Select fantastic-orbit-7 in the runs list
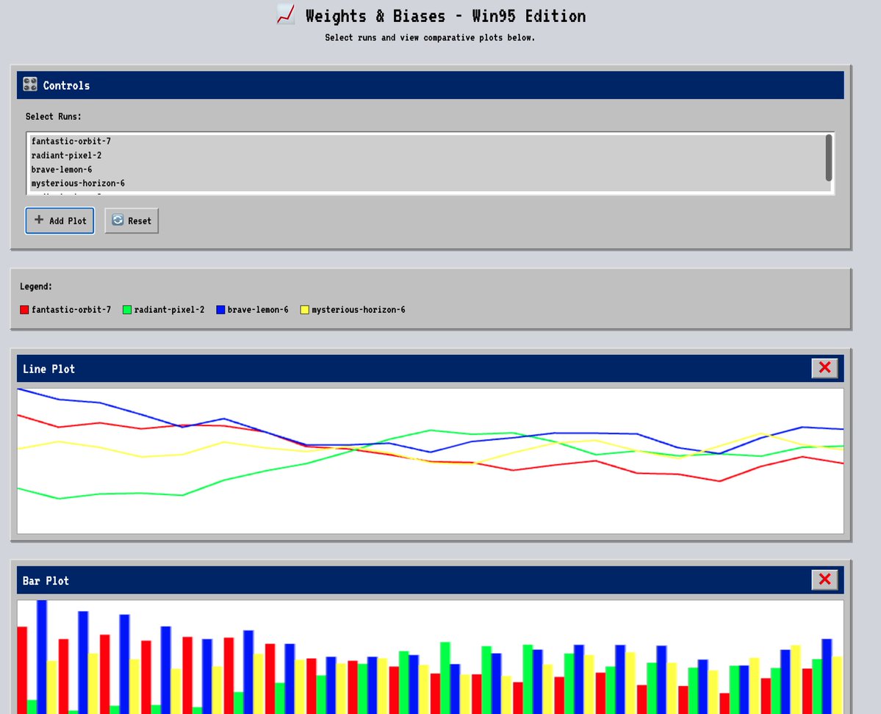This screenshot has height=714, width=881. (71, 141)
